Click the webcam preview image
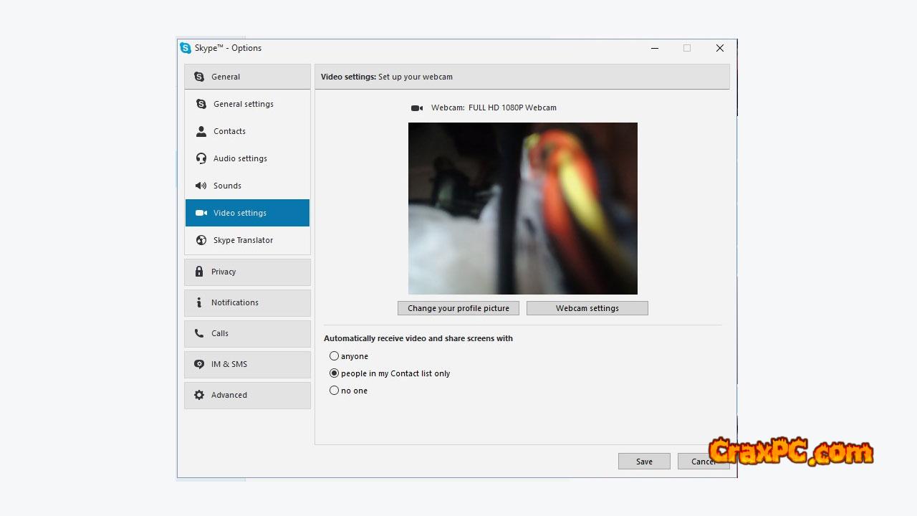This screenshot has width=917, height=516. pos(523,208)
